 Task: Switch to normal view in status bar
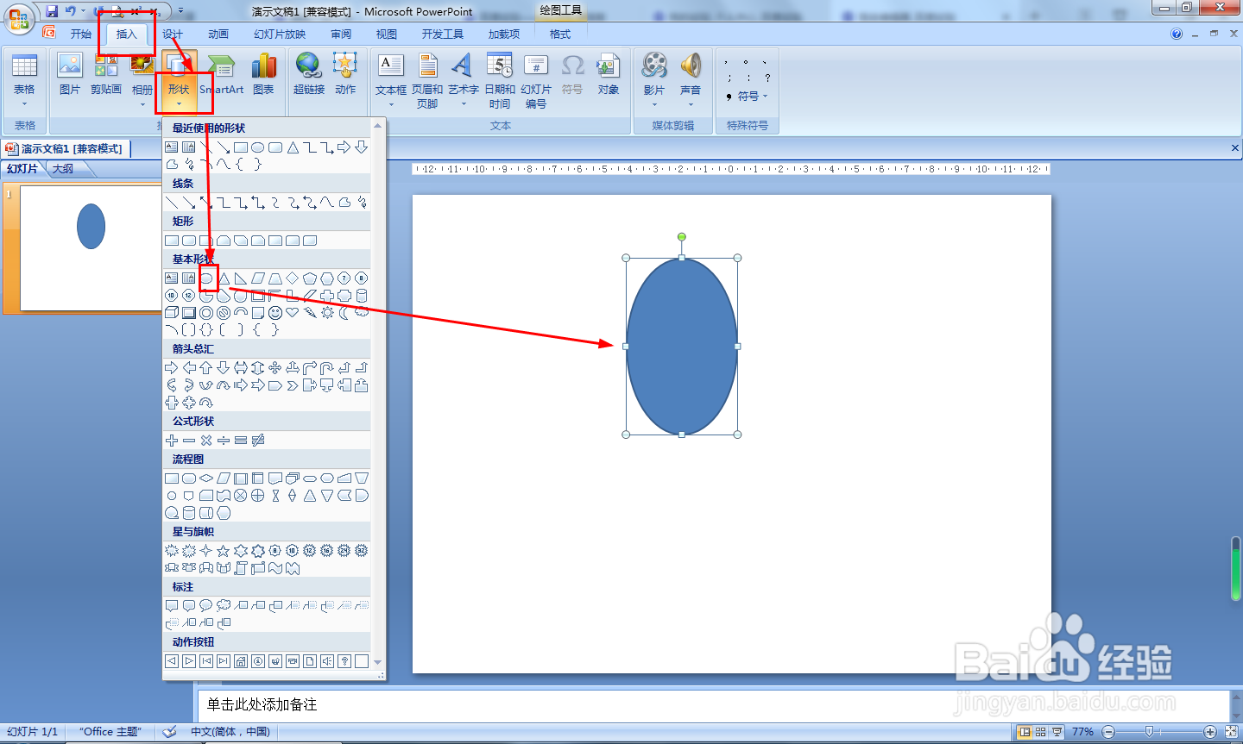click(x=1024, y=732)
